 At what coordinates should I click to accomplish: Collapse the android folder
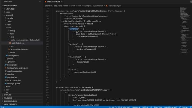pos(5,15)
